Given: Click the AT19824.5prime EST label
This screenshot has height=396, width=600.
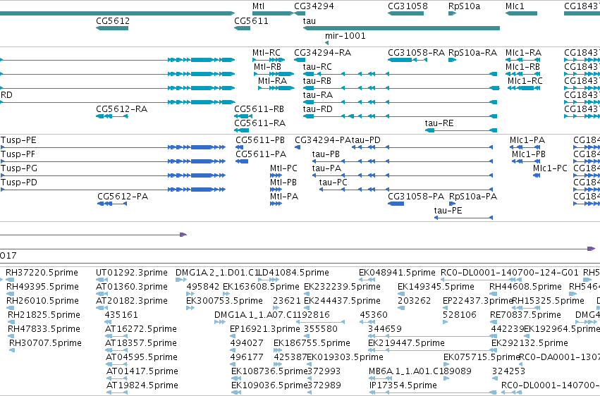Looking at the screenshot, I should 142,385.
